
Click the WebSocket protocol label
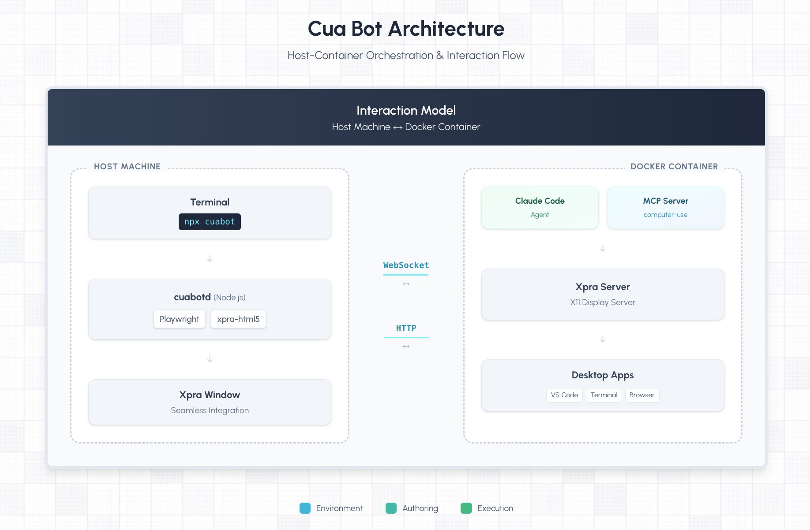pyautogui.click(x=406, y=265)
